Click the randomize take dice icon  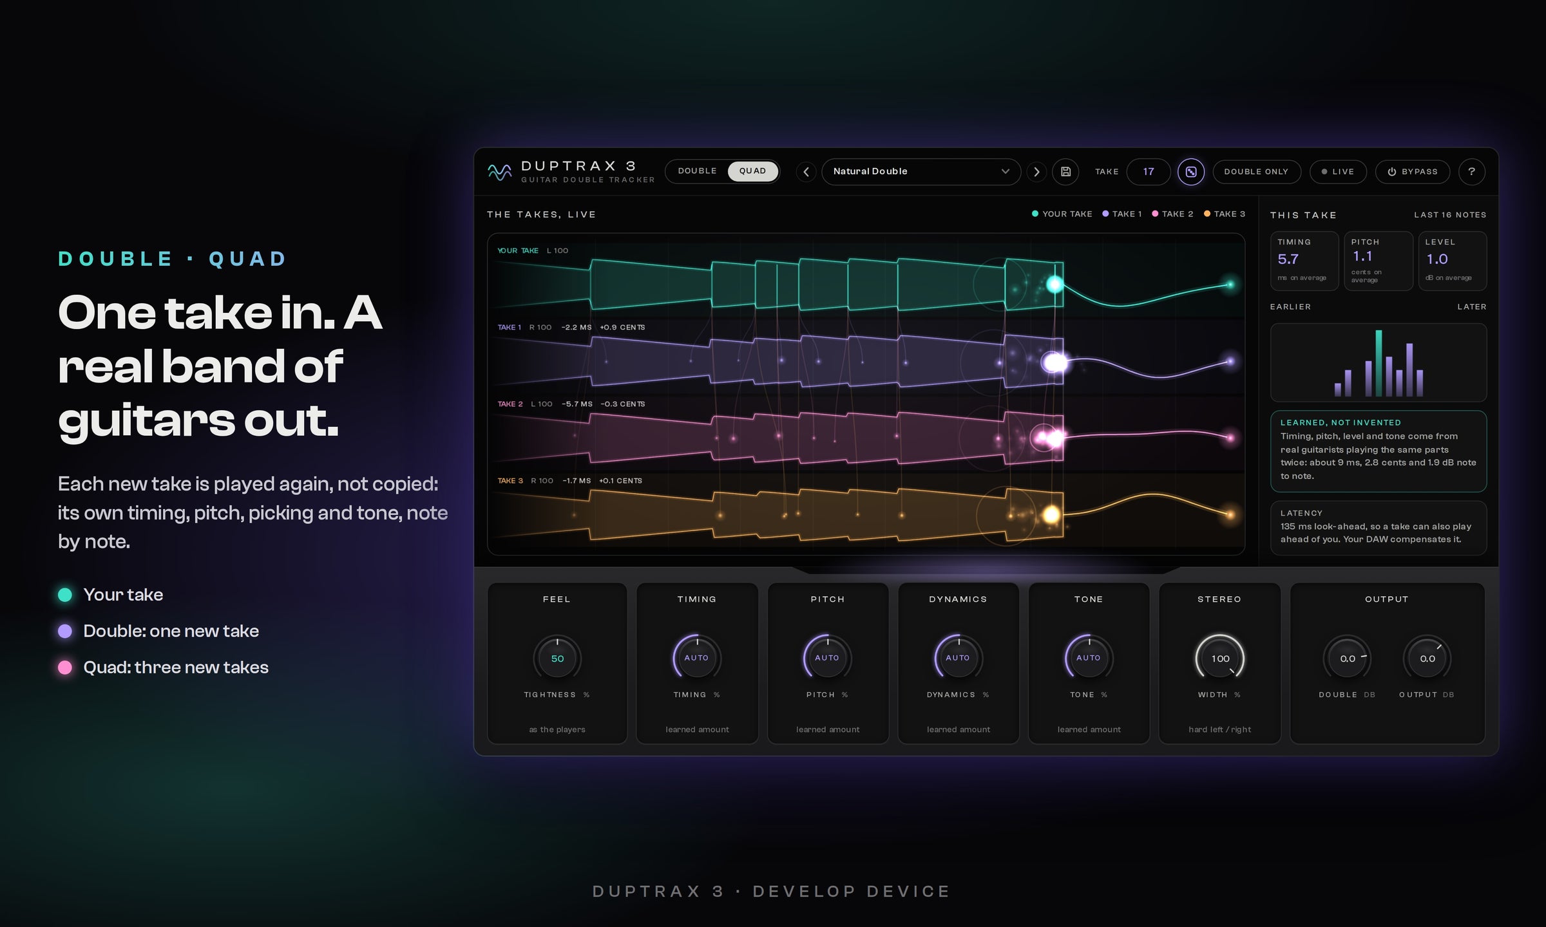pyautogui.click(x=1191, y=172)
